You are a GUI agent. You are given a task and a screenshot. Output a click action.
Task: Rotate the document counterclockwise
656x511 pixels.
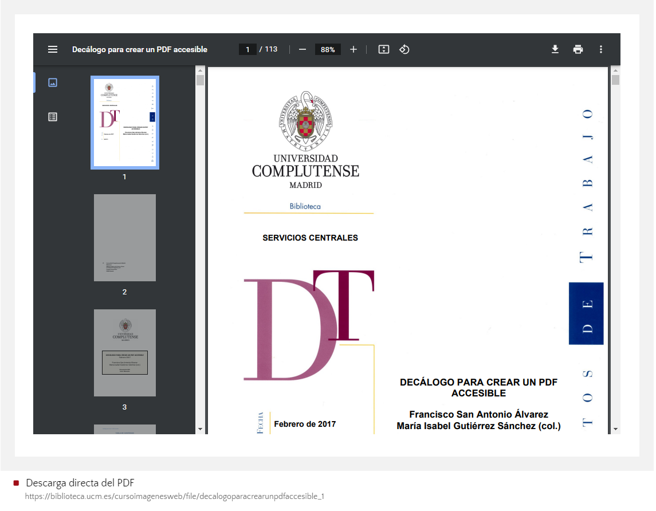tap(404, 49)
